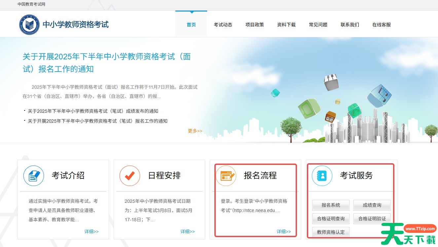Select the 首页 tab
The height and width of the screenshot is (247, 438).
(x=191, y=24)
